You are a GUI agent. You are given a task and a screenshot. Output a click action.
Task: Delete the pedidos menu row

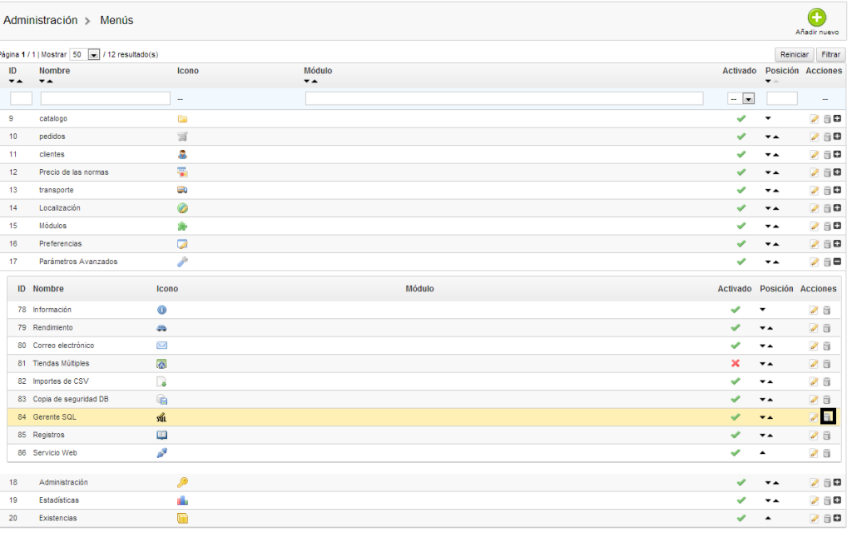827,137
